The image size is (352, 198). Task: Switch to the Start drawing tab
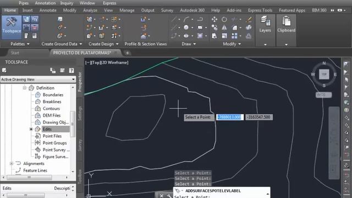tap(15, 53)
